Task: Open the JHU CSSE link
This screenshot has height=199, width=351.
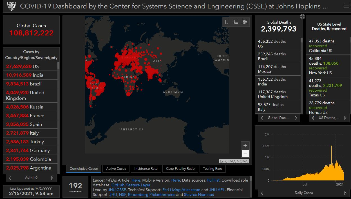Action: [117, 190]
